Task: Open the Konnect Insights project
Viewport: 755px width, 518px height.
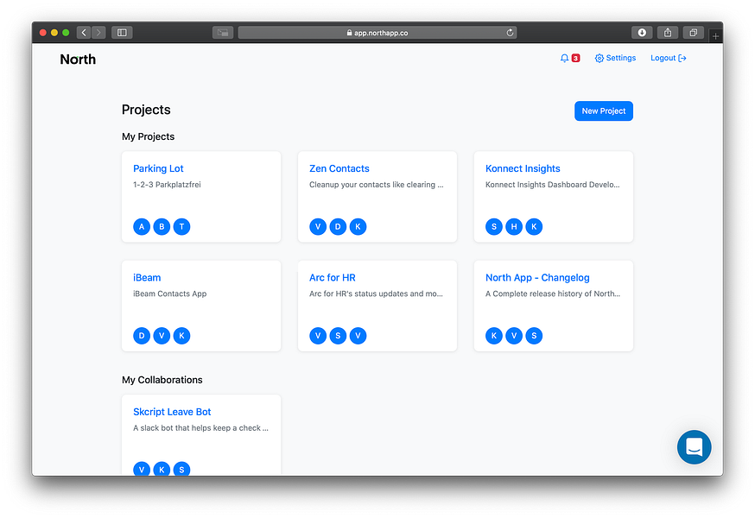Action: [x=523, y=168]
